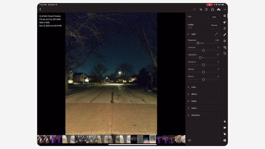Open the share/export icon
265x149 pixels.
pyautogui.click(x=212, y=10)
